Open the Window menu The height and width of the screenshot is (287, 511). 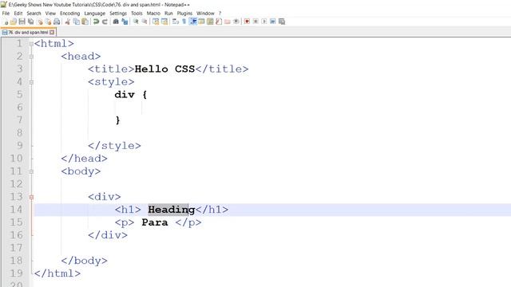(205, 14)
